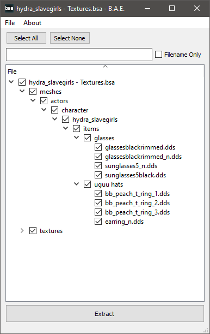The height and width of the screenshot is (334, 210).
Task: Click the sort arrow above File column
Action: click(105, 67)
